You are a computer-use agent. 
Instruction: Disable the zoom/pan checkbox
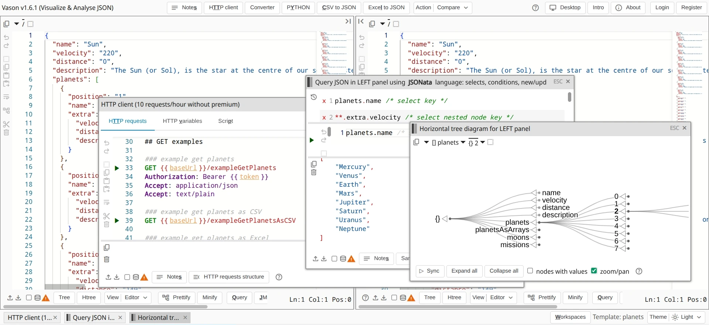(x=594, y=271)
